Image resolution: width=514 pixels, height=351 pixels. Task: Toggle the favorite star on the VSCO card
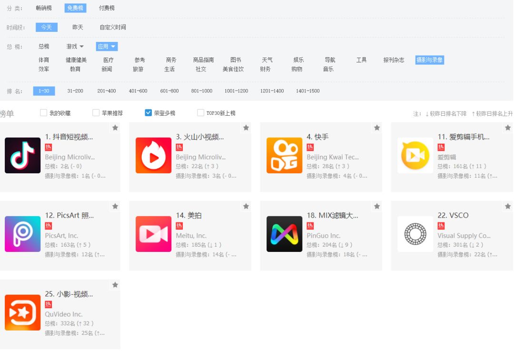click(x=507, y=206)
